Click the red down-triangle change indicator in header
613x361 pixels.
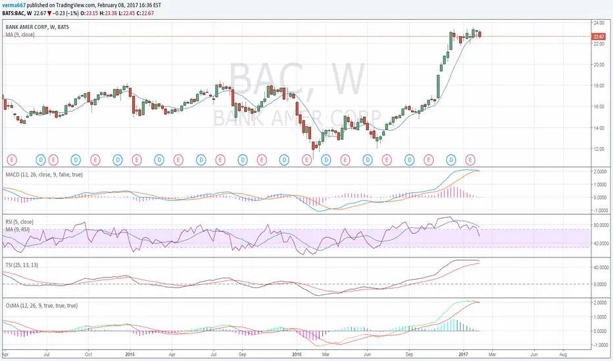49,13
